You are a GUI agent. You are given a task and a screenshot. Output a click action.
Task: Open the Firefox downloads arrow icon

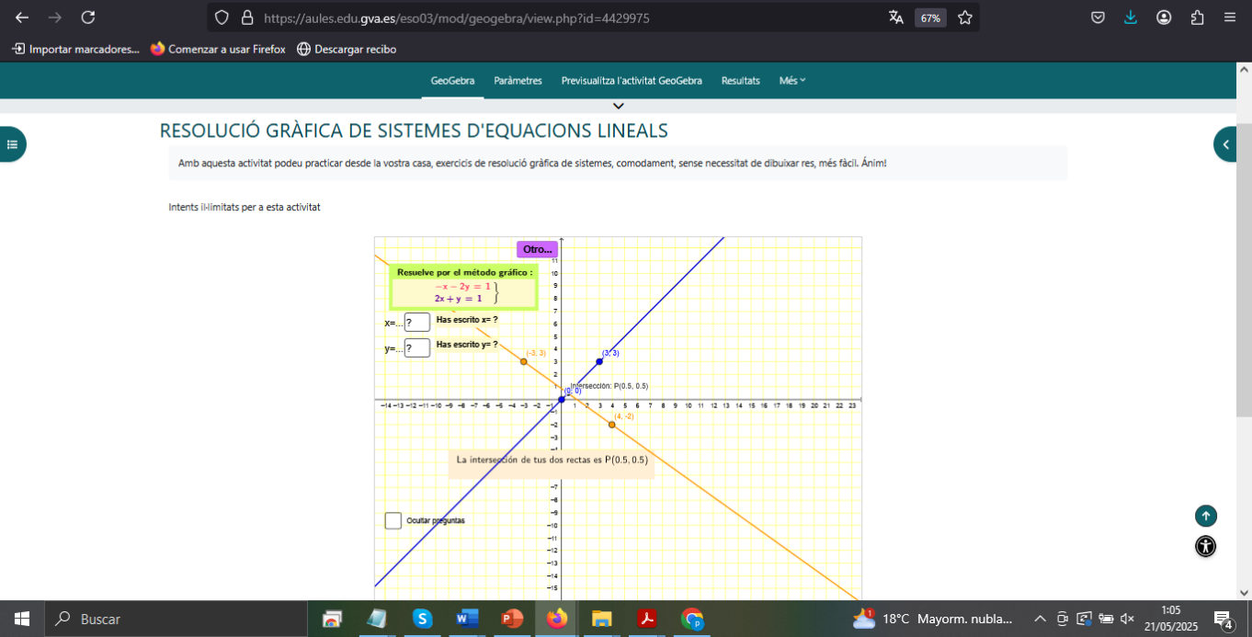click(1131, 17)
